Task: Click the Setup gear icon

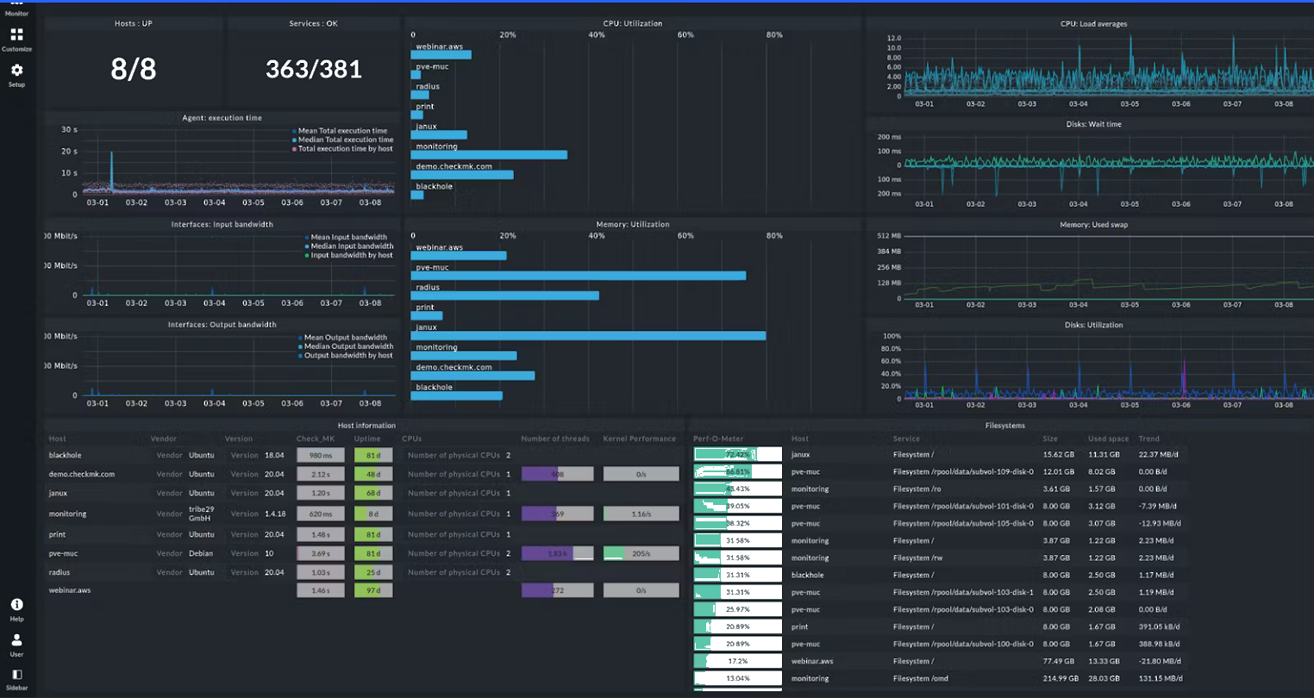Action: click(16, 73)
